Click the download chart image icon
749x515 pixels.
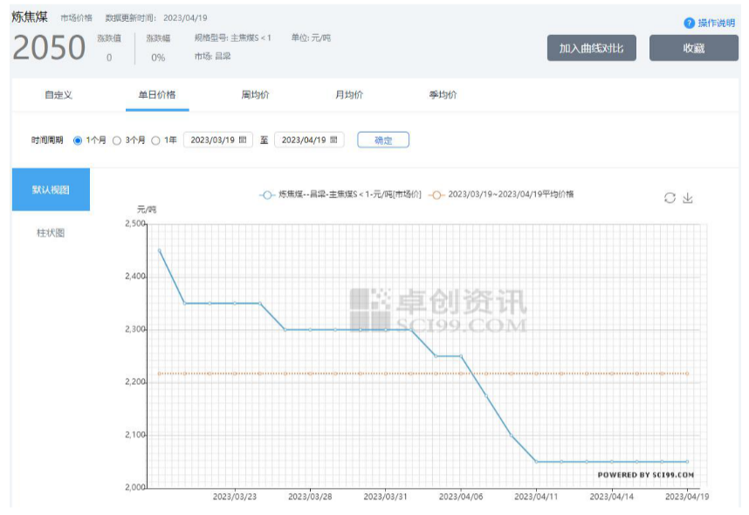pyautogui.click(x=688, y=198)
